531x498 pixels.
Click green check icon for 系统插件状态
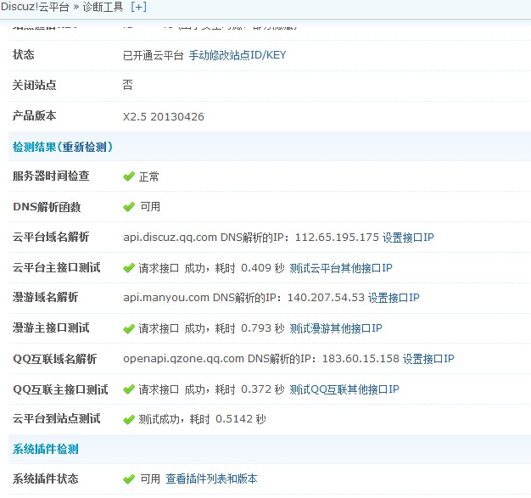(129, 479)
